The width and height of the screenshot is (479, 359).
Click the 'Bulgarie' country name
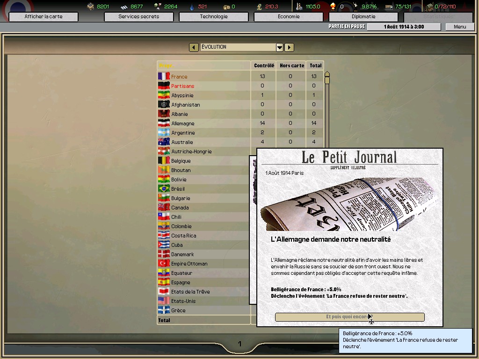(x=181, y=198)
